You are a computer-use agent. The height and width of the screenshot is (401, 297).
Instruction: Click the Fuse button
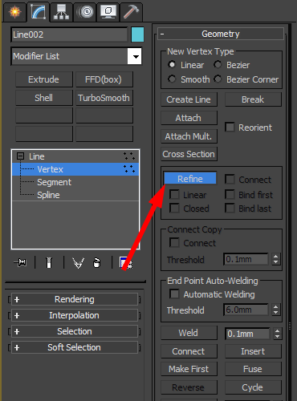click(x=253, y=369)
